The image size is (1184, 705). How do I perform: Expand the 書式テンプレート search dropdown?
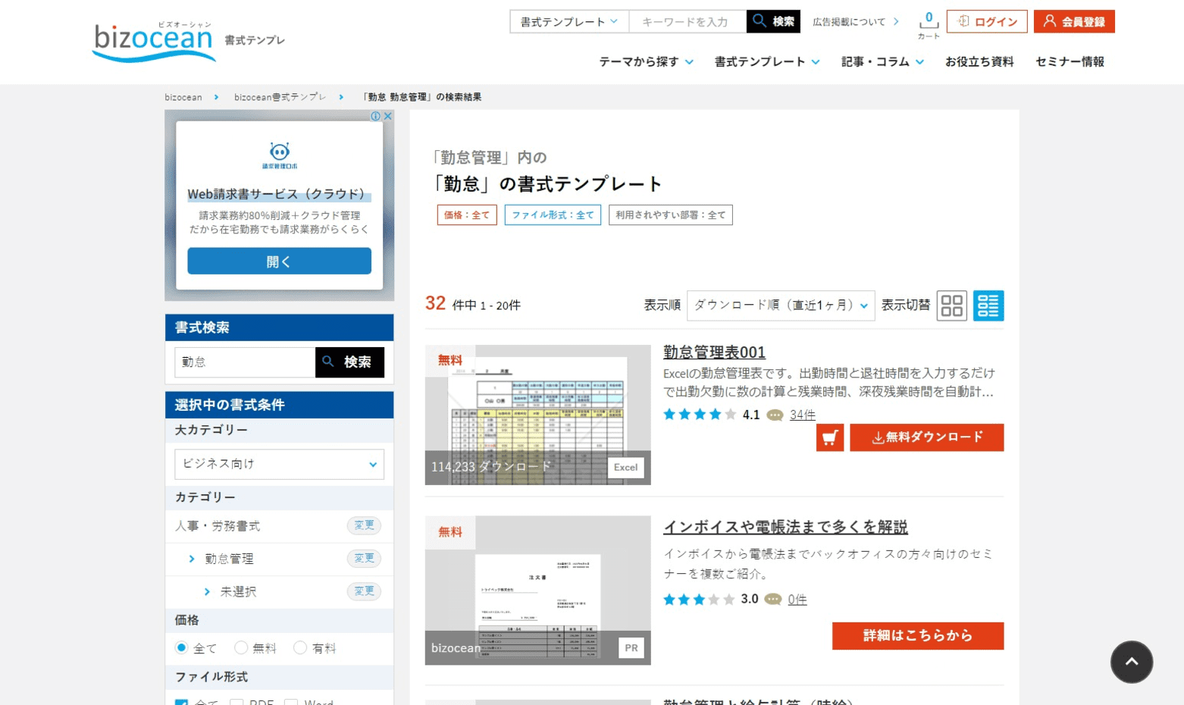pyautogui.click(x=568, y=22)
